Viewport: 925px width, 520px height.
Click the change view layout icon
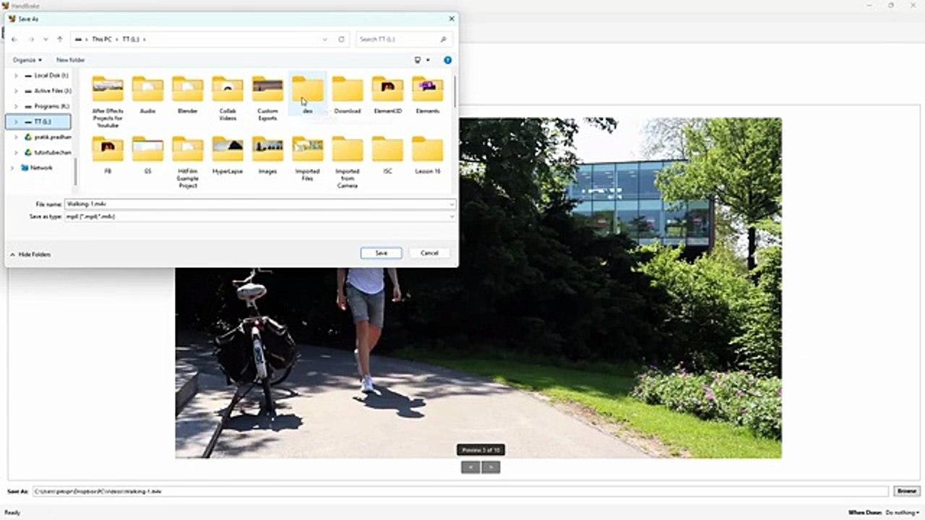click(x=417, y=60)
